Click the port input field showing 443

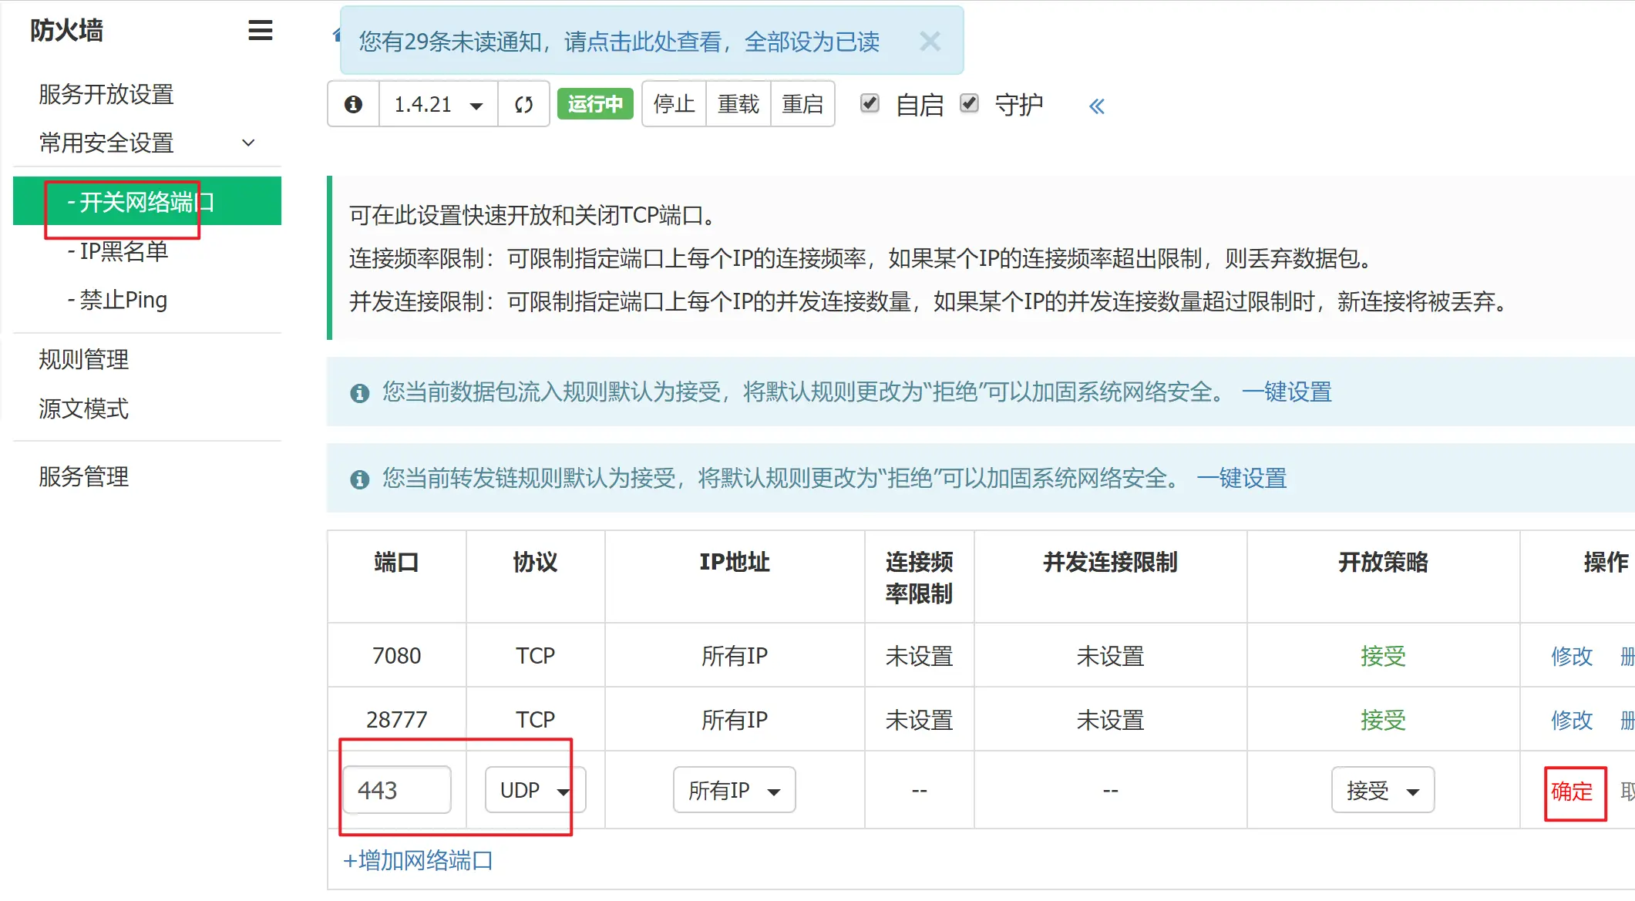(x=395, y=789)
